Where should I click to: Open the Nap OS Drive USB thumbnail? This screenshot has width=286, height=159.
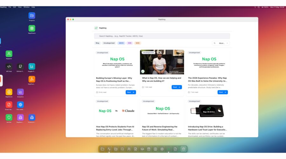point(208,111)
